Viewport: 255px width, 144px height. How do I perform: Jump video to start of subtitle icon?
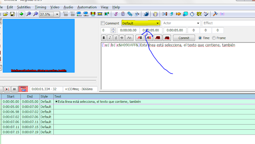tap(65, 14)
